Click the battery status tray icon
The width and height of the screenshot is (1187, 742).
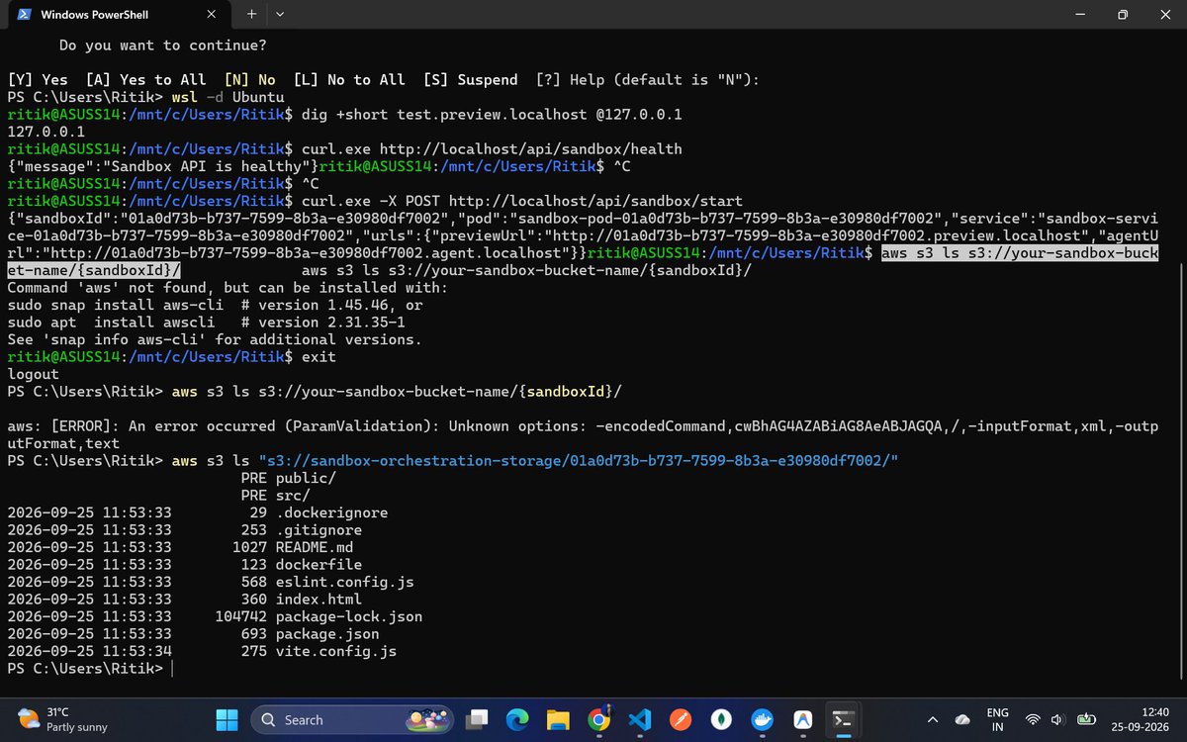coord(1086,719)
